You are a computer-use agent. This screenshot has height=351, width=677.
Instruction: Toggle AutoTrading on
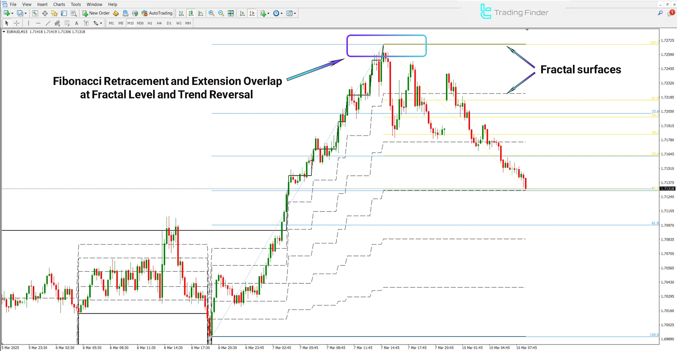(157, 13)
